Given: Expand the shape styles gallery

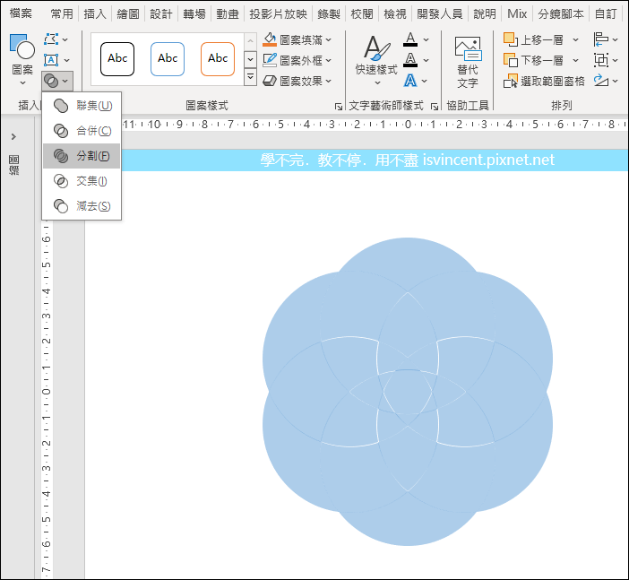Looking at the screenshot, I should (250, 77).
